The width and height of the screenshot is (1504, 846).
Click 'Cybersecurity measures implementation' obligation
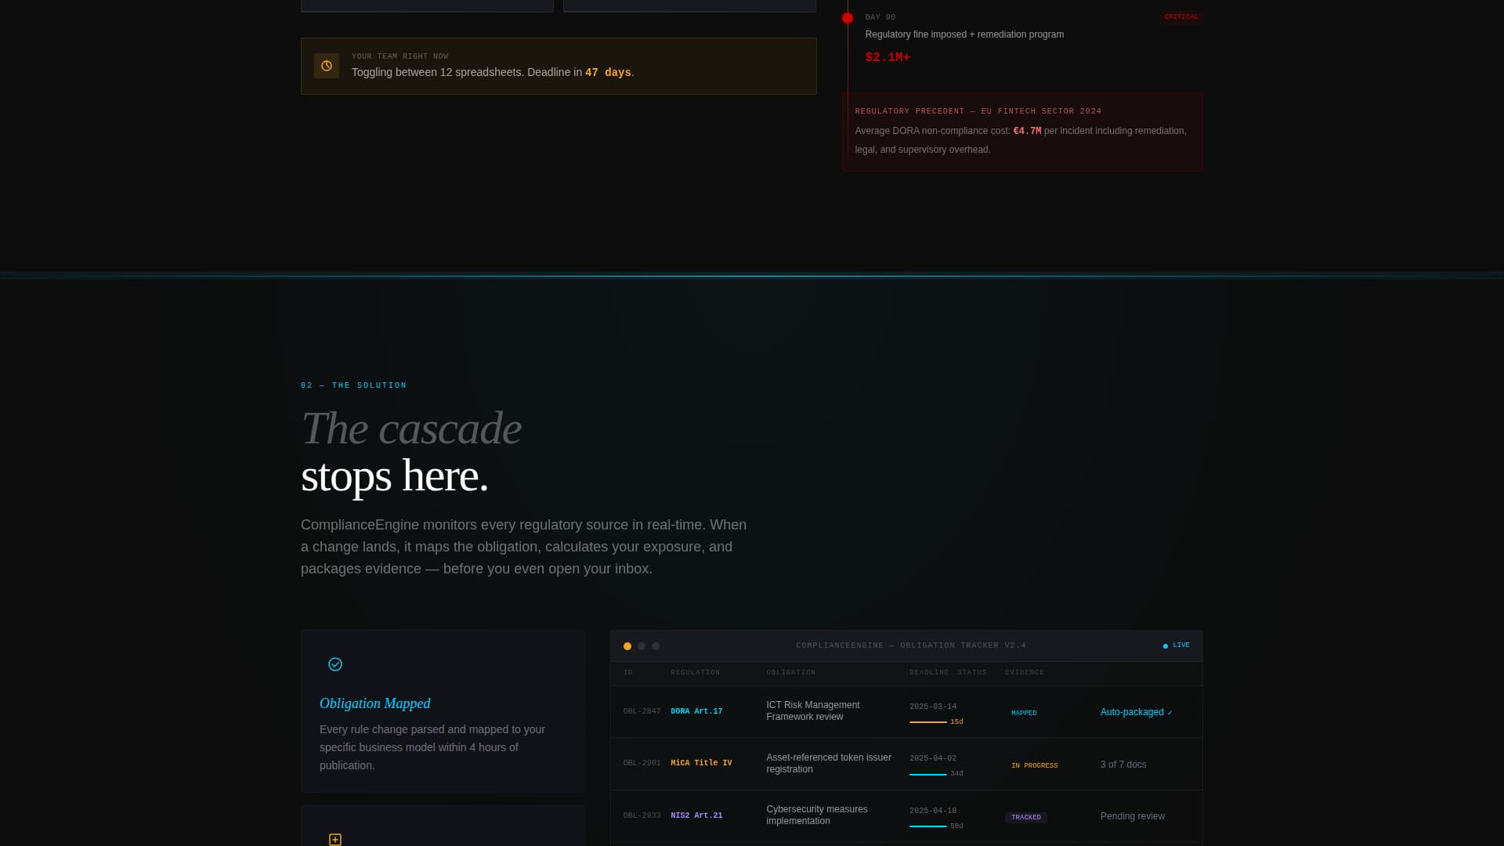[817, 815]
